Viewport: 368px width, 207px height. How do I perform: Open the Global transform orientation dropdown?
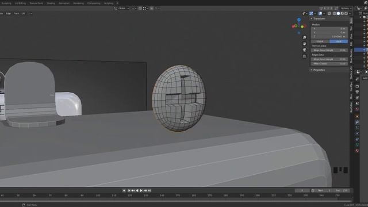[121, 9]
